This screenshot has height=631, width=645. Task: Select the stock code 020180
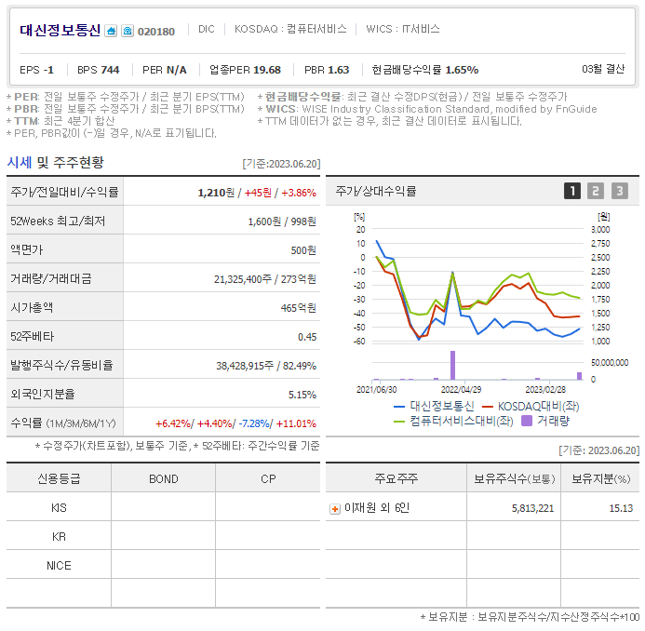(x=156, y=32)
